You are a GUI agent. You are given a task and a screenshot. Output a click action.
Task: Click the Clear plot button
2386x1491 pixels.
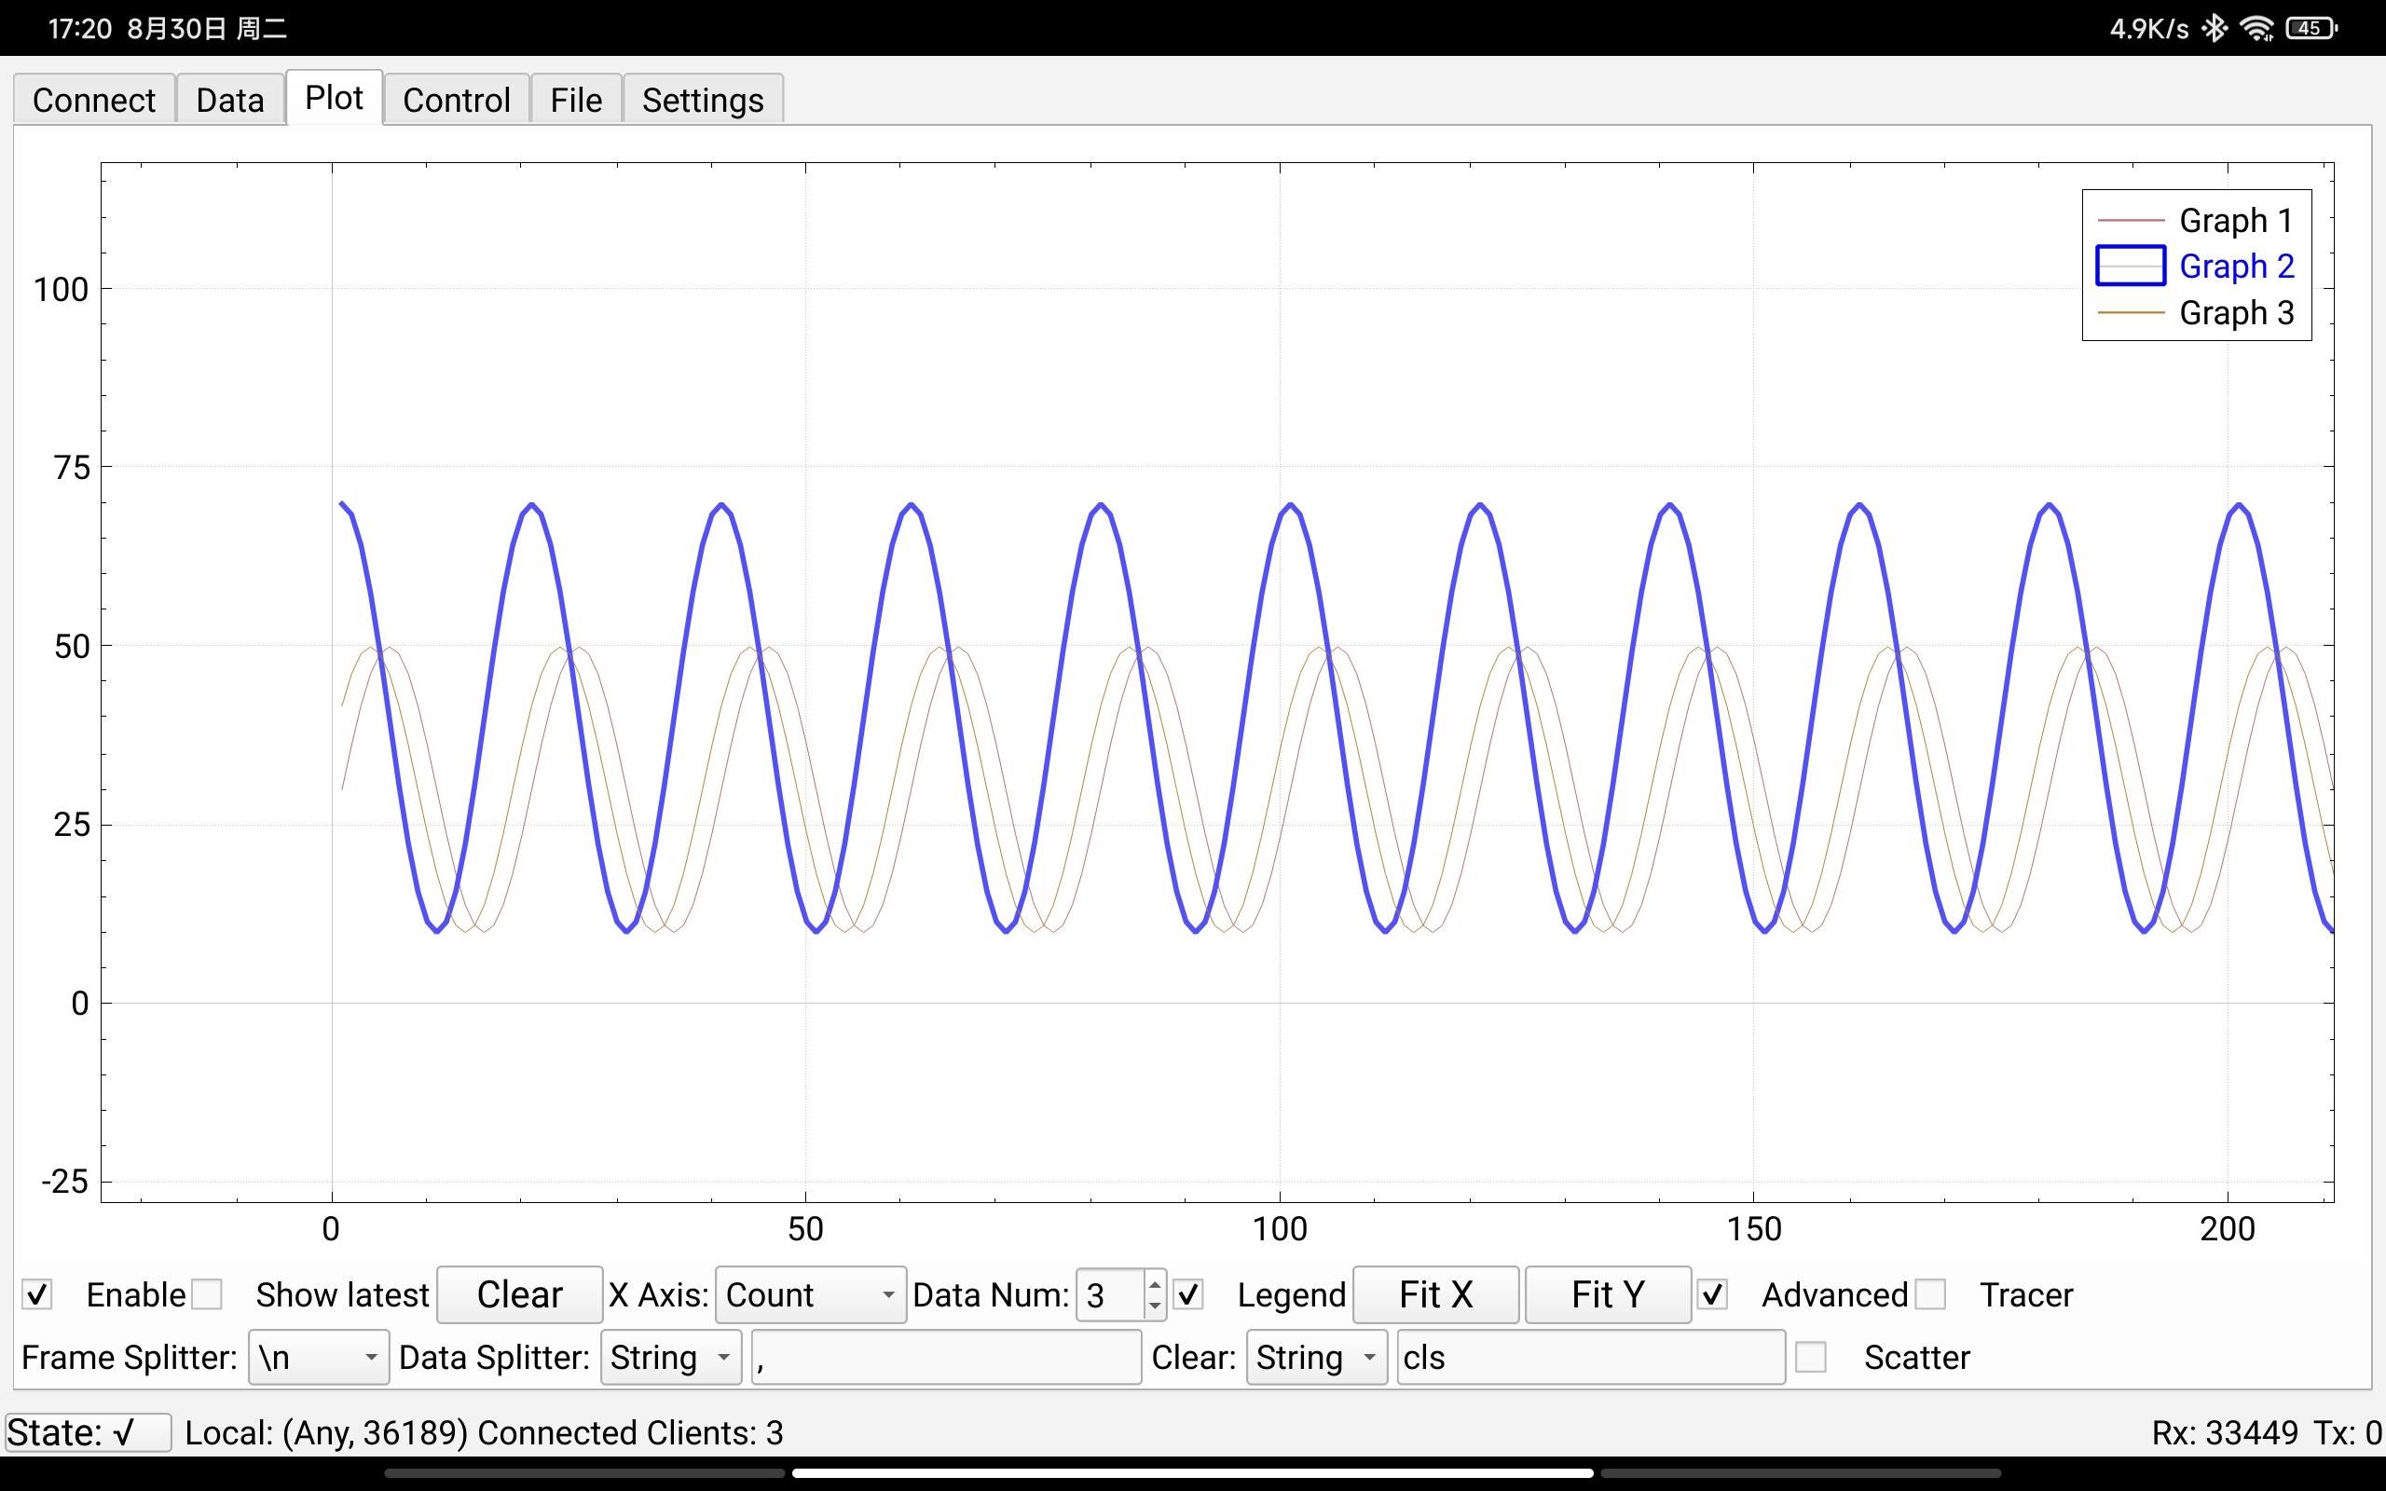(518, 1293)
